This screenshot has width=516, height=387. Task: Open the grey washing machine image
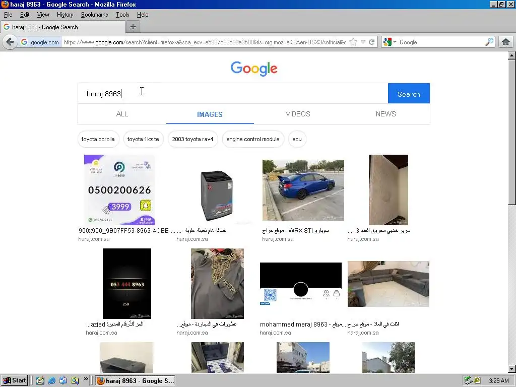(217, 196)
